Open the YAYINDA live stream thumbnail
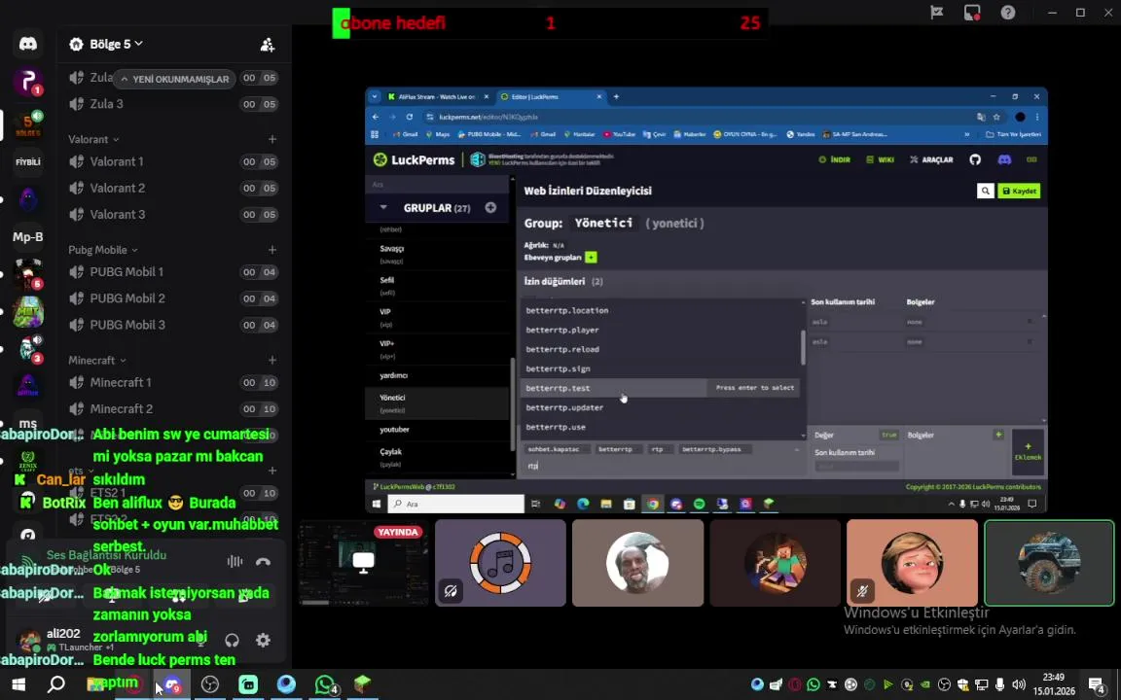 point(363,563)
